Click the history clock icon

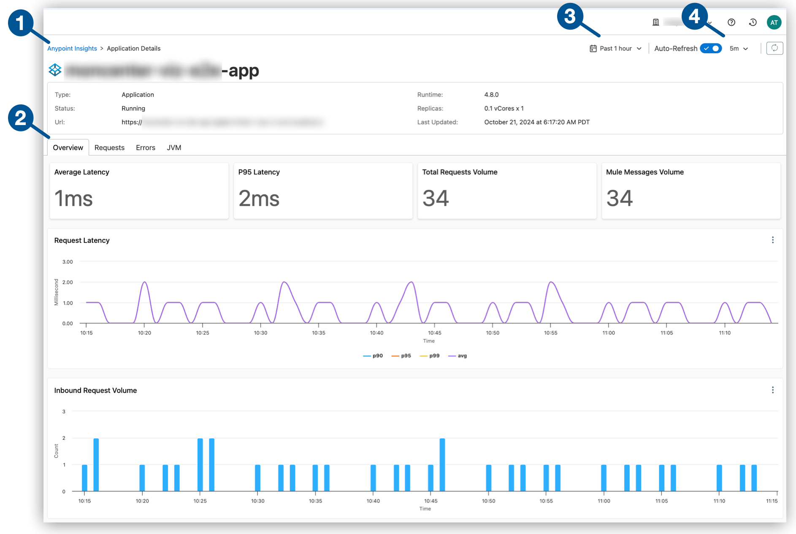(753, 22)
